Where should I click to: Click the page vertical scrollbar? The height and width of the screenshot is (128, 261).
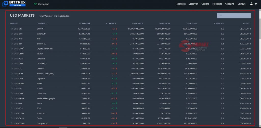click(x=260, y=28)
